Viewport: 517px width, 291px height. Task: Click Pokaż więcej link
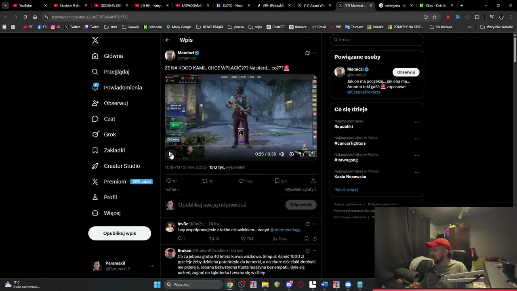346,190
